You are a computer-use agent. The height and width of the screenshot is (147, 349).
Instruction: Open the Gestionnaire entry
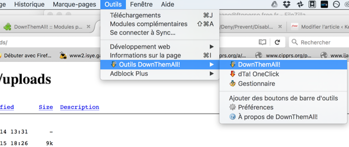pyautogui.click(x=283, y=84)
